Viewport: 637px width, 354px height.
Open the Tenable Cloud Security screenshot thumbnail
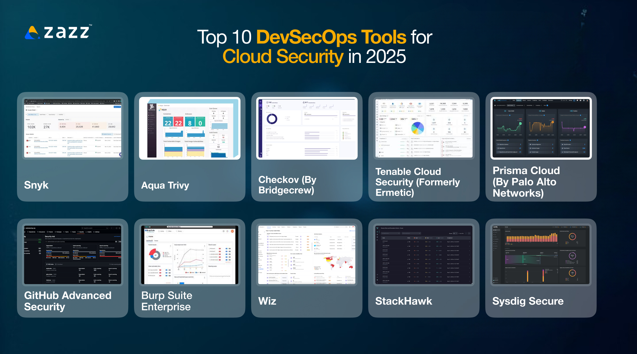coord(424,128)
